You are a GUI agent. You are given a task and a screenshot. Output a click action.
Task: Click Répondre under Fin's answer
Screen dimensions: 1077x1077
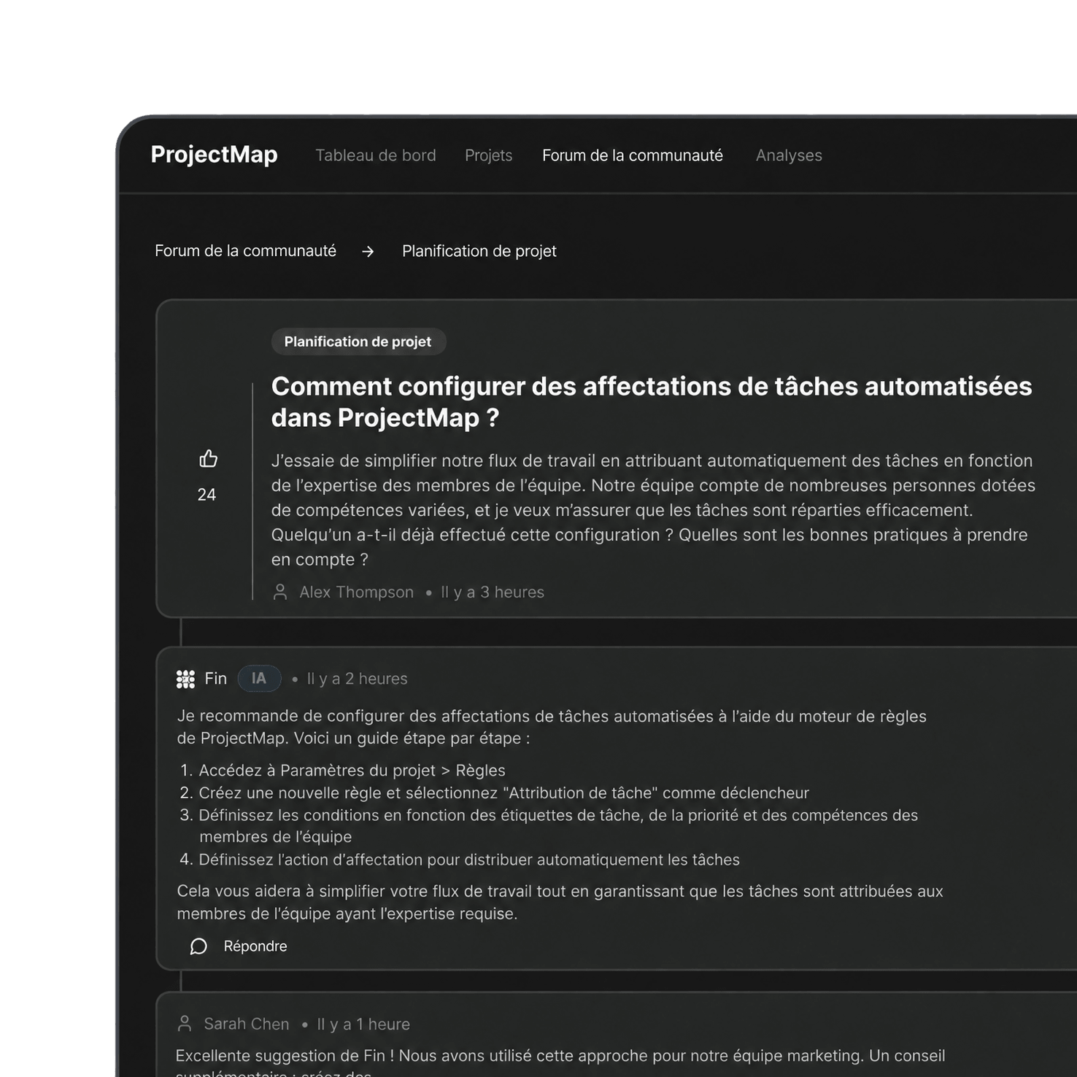[x=255, y=946]
